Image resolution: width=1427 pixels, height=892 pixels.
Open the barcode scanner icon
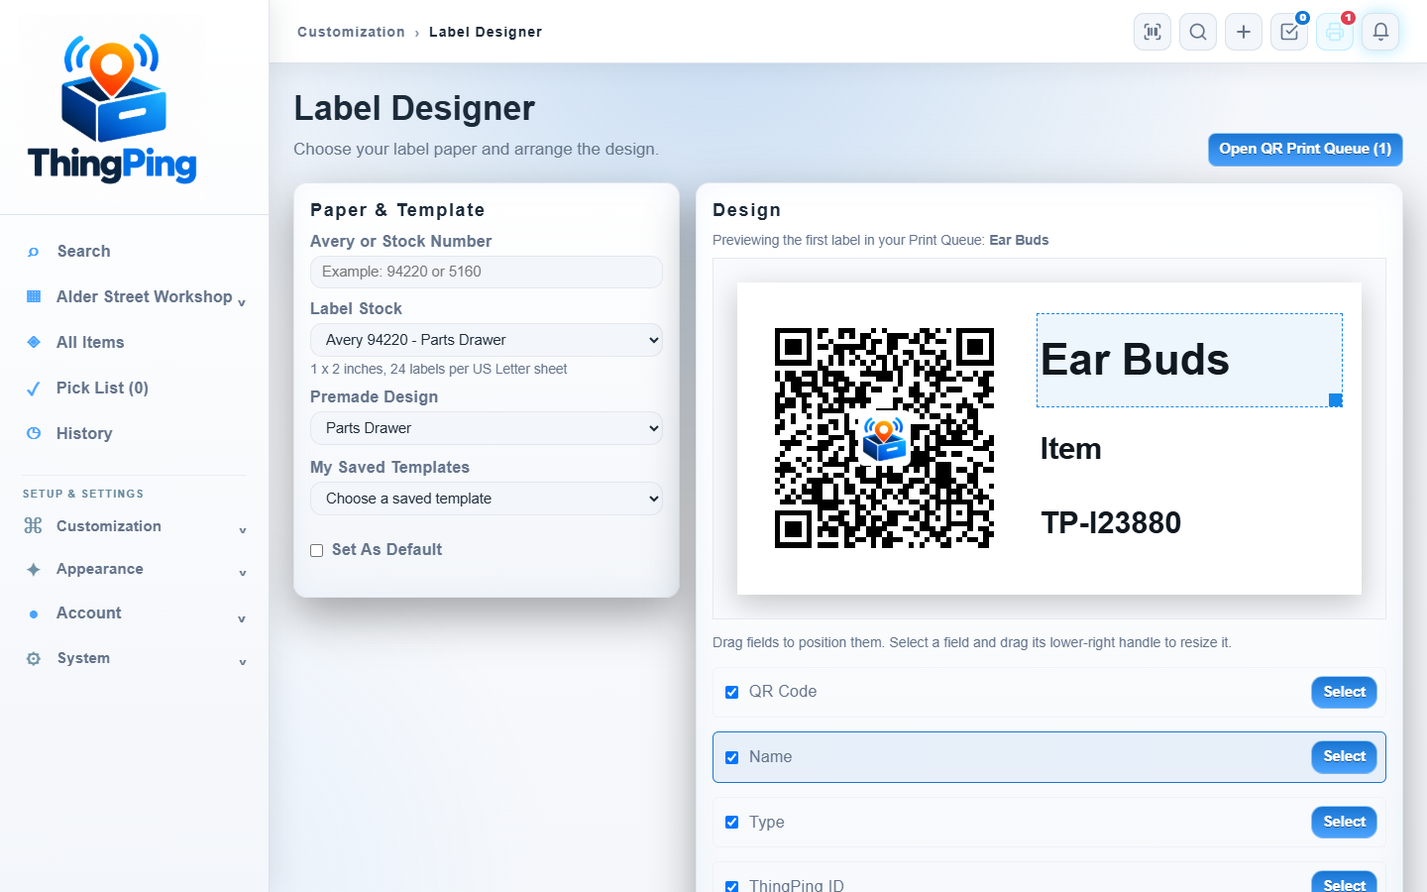1153,32
